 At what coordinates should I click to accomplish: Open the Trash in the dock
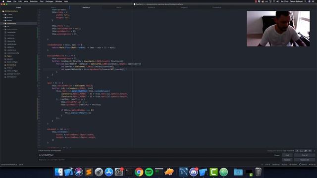click(x=258, y=172)
